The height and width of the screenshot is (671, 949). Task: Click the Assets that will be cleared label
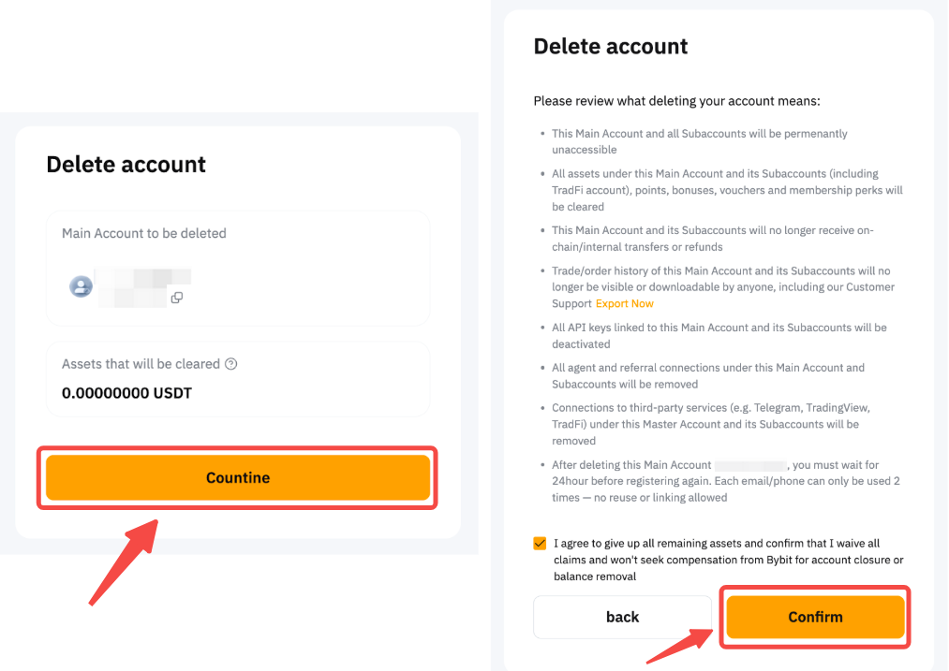(x=141, y=364)
